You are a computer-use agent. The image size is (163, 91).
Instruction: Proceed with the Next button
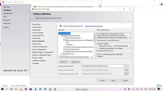click(114, 80)
